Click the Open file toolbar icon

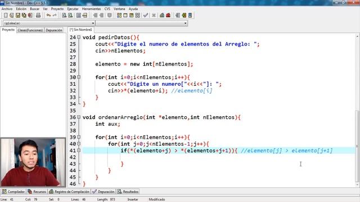pos(12,15)
